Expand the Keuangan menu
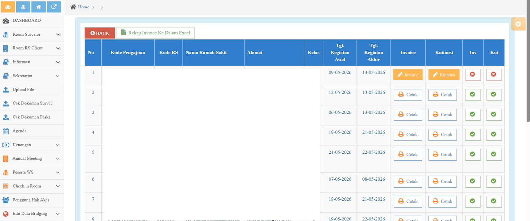The width and height of the screenshot is (530, 221). (32, 145)
